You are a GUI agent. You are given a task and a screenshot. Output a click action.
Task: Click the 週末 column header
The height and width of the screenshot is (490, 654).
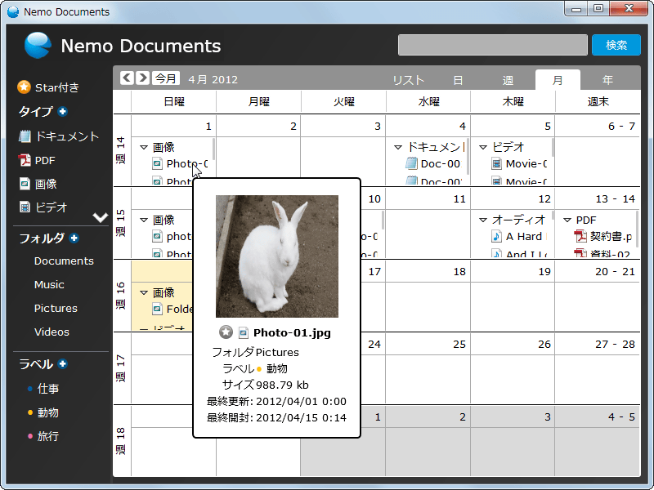[598, 101]
